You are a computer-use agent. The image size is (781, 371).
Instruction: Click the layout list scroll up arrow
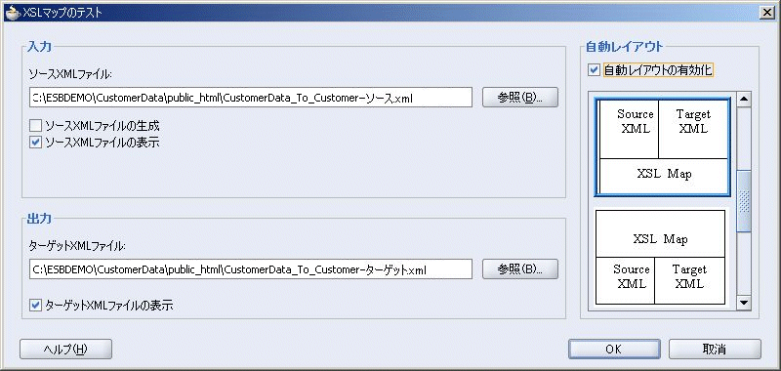tap(744, 99)
